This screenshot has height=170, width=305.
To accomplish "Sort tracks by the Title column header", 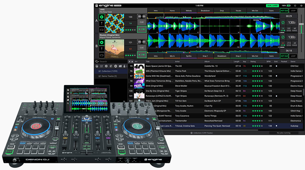I will (147, 62).
